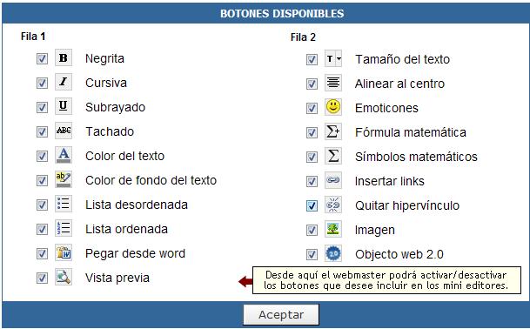Click the Pegar desde word icon

click(x=64, y=252)
